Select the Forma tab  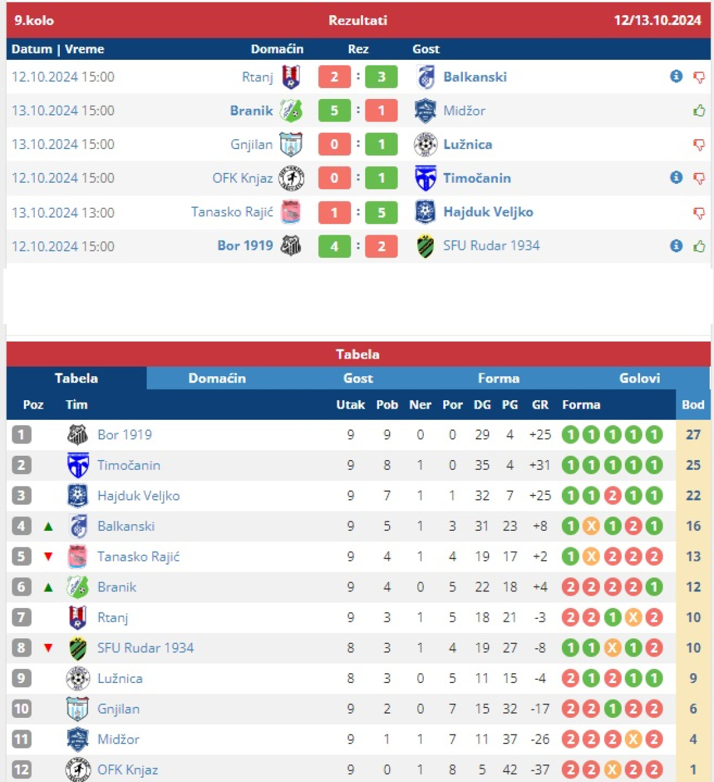tap(498, 378)
